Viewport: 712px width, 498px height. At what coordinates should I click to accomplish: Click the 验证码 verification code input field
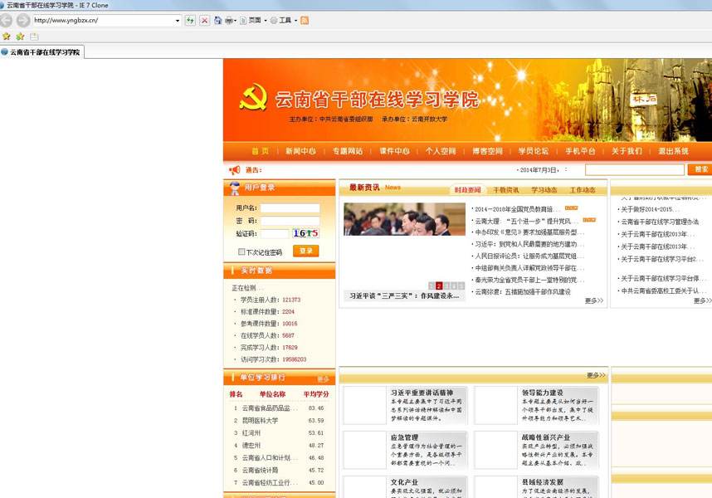pyautogui.click(x=275, y=234)
